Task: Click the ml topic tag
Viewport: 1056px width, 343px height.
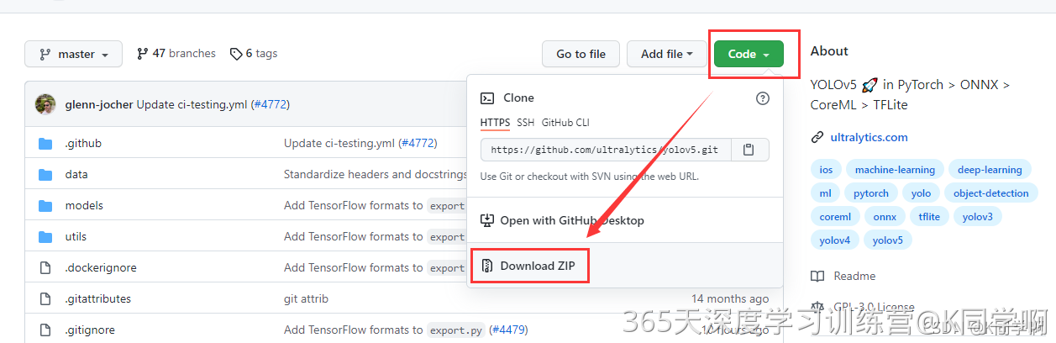Action: tap(825, 193)
